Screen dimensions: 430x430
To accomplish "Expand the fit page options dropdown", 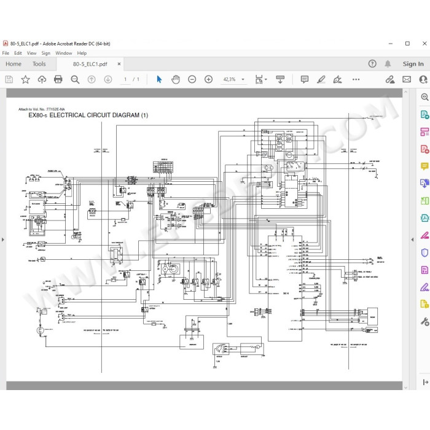I will (266, 79).
